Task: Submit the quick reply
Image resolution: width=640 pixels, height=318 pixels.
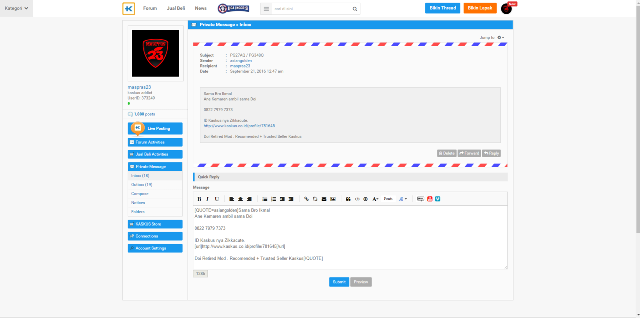Action: (339, 282)
